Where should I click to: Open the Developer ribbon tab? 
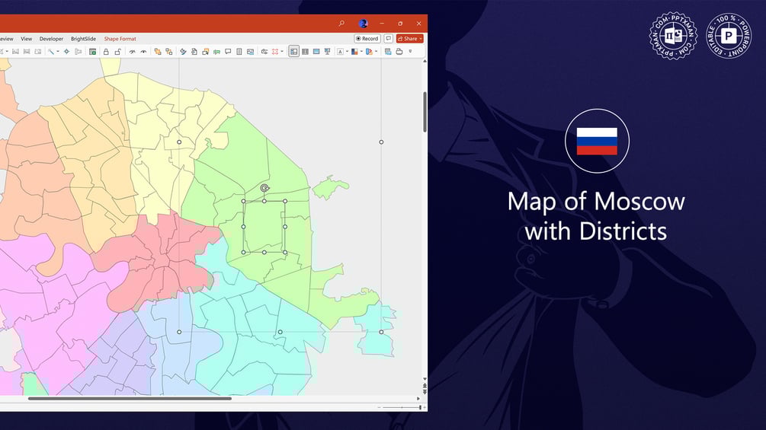pyautogui.click(x=51, y=39)
